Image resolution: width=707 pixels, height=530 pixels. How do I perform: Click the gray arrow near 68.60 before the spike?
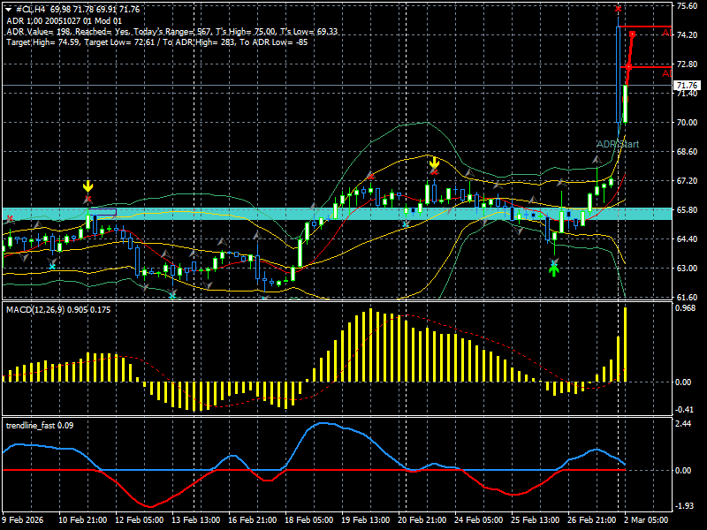click(597, 160)
